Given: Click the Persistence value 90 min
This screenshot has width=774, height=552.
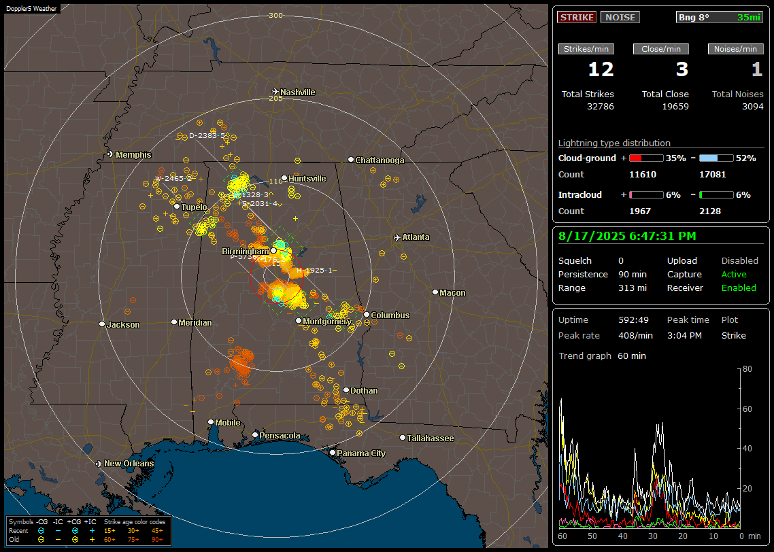Looking at the screenshot, I should [x=633, y=274].
